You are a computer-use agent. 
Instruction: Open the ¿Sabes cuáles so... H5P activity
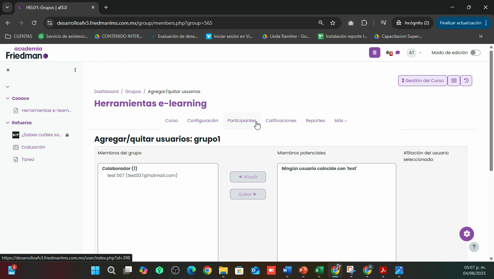pyautogui.click(x=41, y=135)
